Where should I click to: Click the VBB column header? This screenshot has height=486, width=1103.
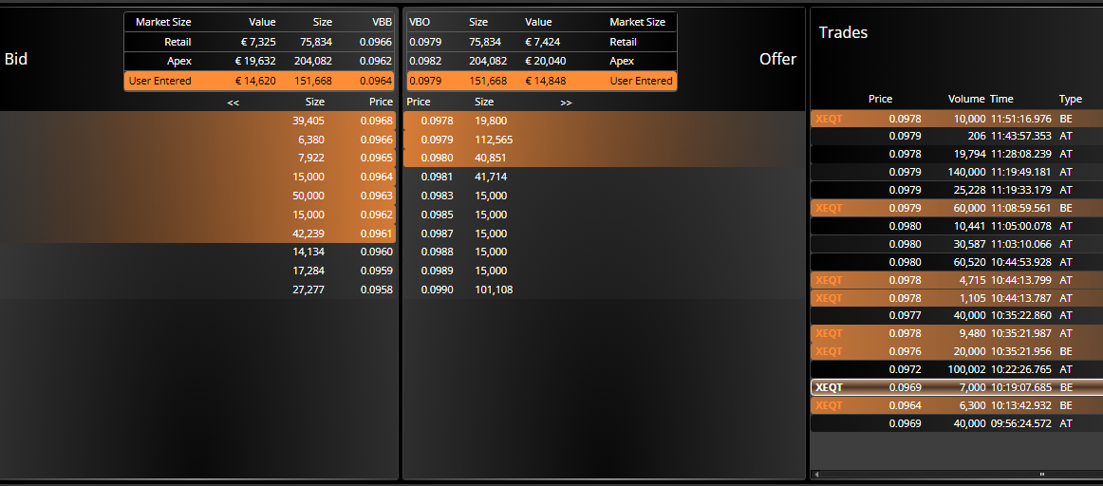[x=382, y=22]
